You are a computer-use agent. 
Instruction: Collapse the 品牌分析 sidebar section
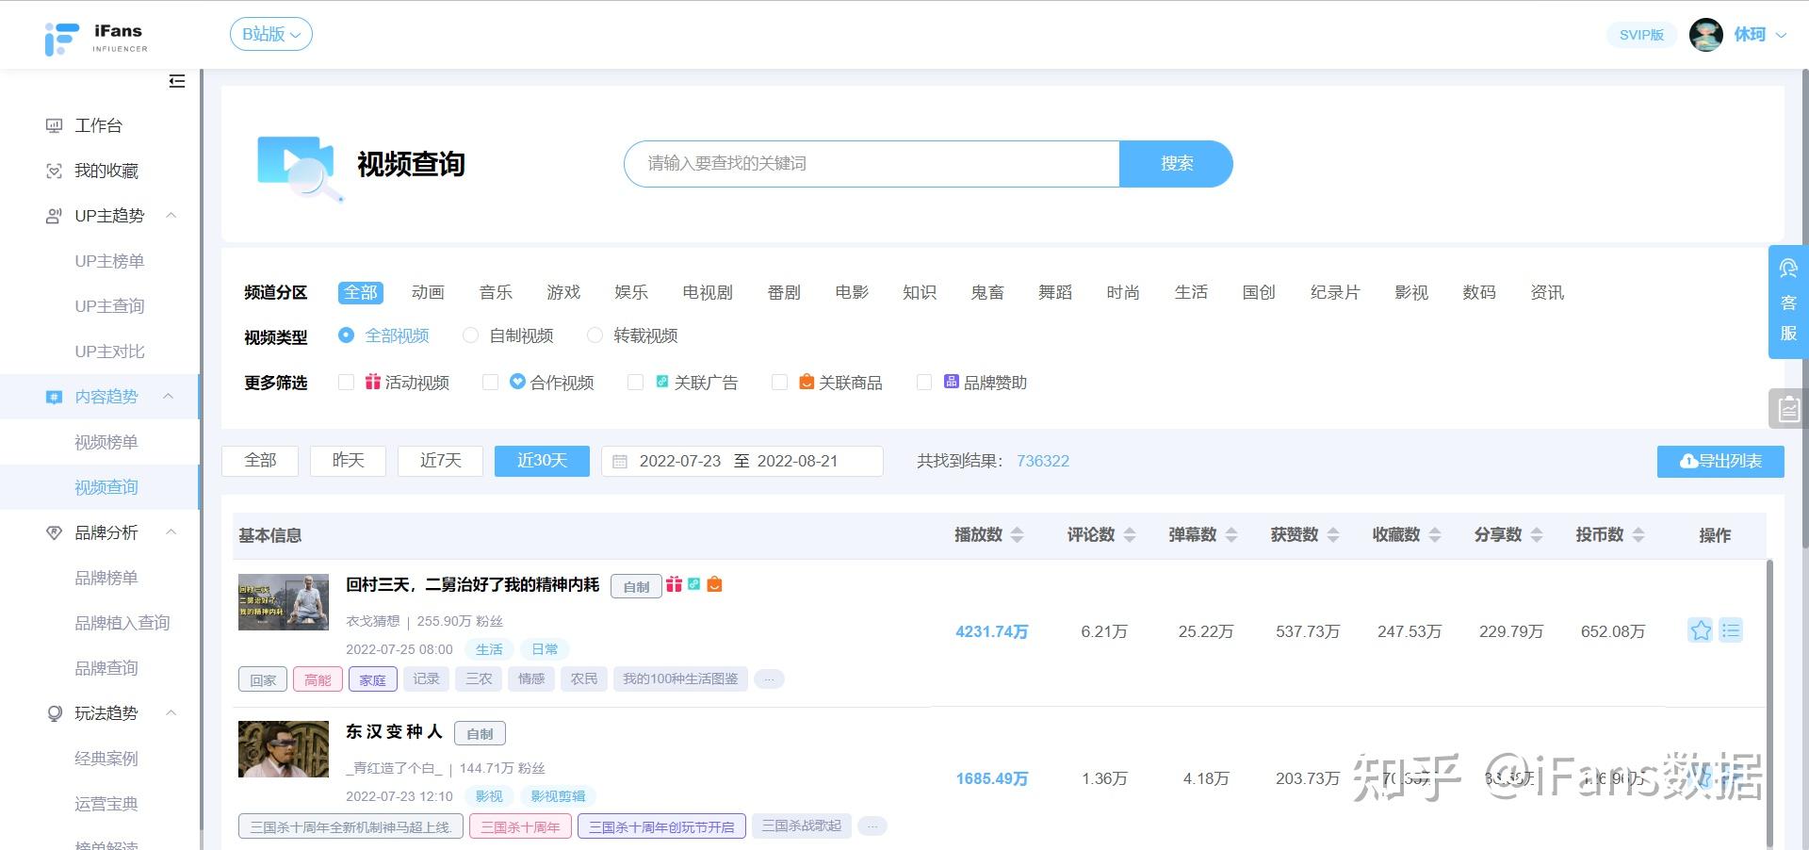pyautogui.click(x=171, y=532)
